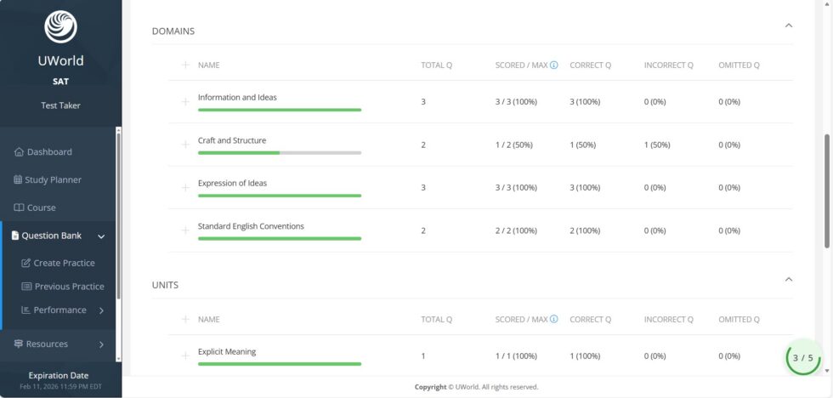Click the Resources signpost icon
Viewport: 833px width, 398px height.
[19, 344]
